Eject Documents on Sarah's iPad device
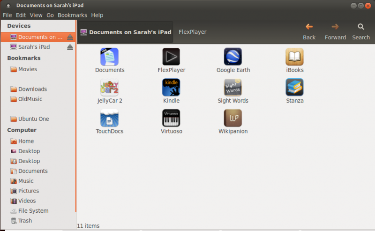Screen dimensions: 375x231 pos(70,37)
